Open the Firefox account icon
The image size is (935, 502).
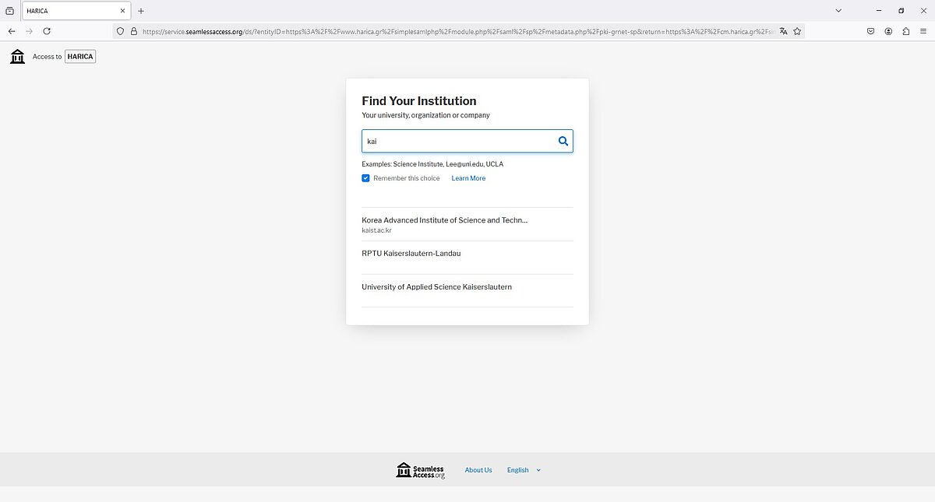pyautogui.click(x=888, y=31)
